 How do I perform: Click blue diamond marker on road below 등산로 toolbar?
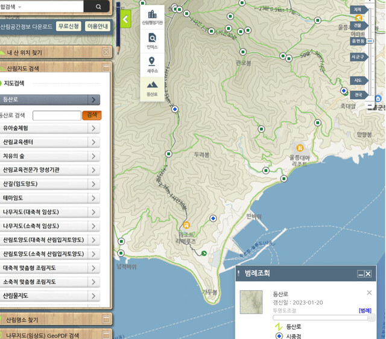point(175,109)
